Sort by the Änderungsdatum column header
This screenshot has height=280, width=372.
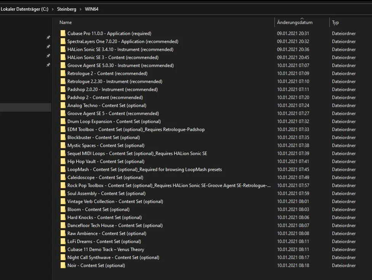click(295, 22)
